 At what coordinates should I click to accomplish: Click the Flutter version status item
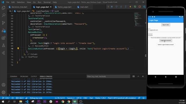tap(100, 98)
